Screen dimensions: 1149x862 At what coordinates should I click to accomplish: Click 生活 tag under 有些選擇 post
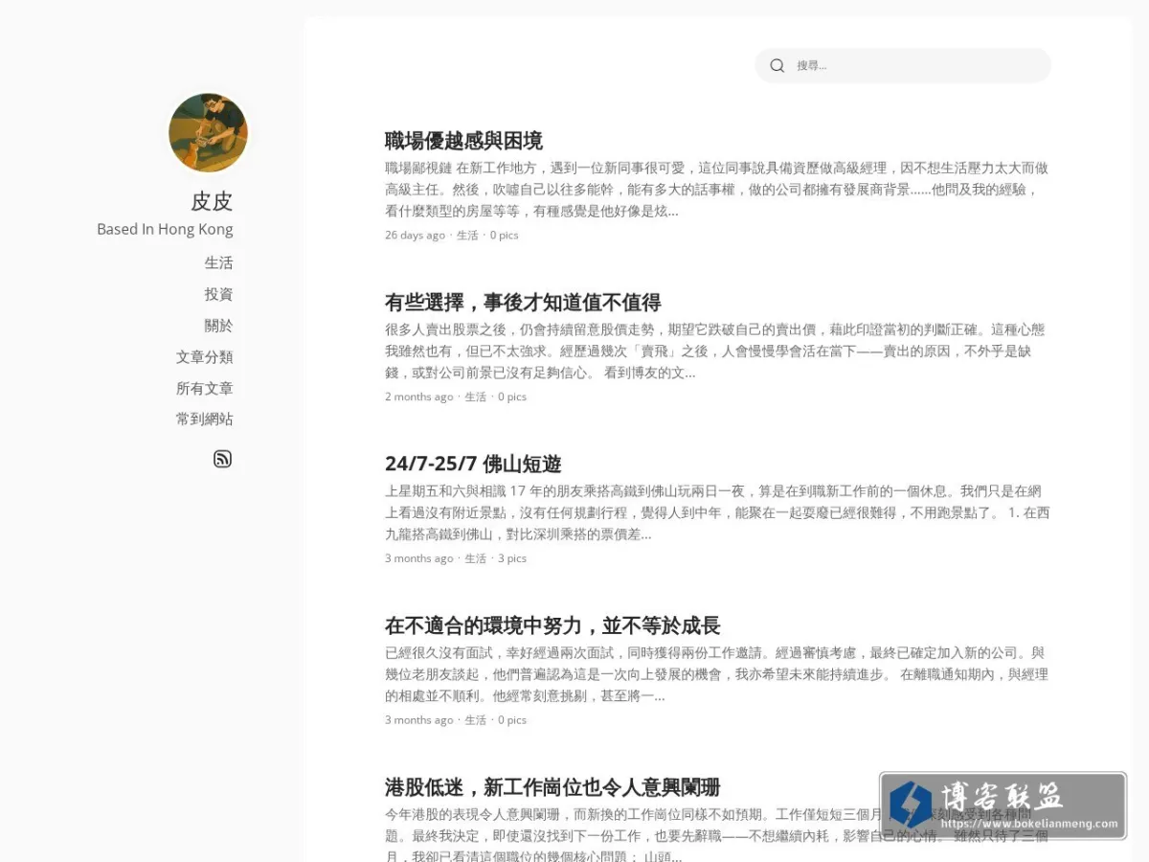[x=476, y=397]
